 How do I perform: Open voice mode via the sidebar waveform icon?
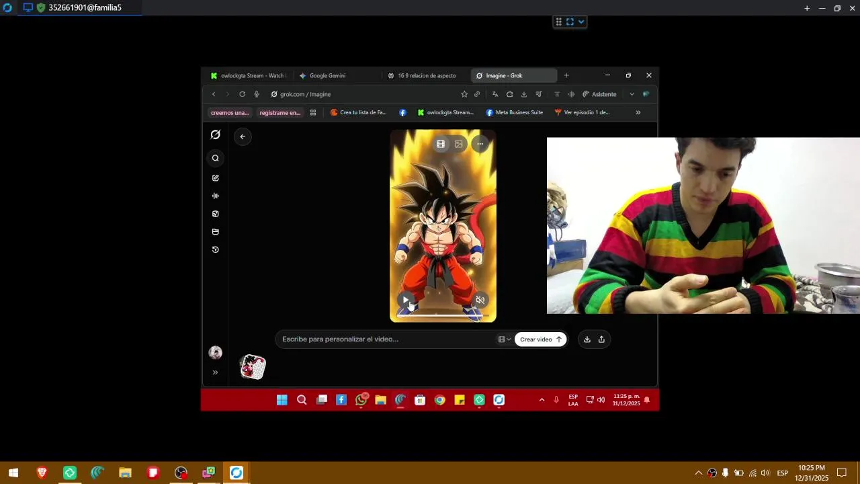click(215, 196)
